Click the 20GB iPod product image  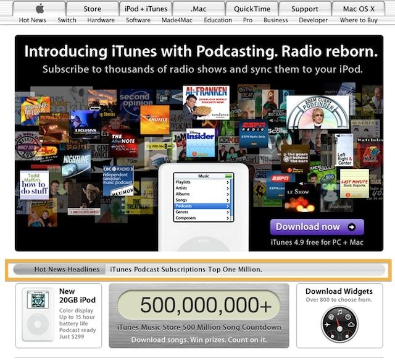(x=38, y=315)
